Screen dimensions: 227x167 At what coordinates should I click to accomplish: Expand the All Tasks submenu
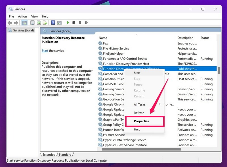coord(145,105)
